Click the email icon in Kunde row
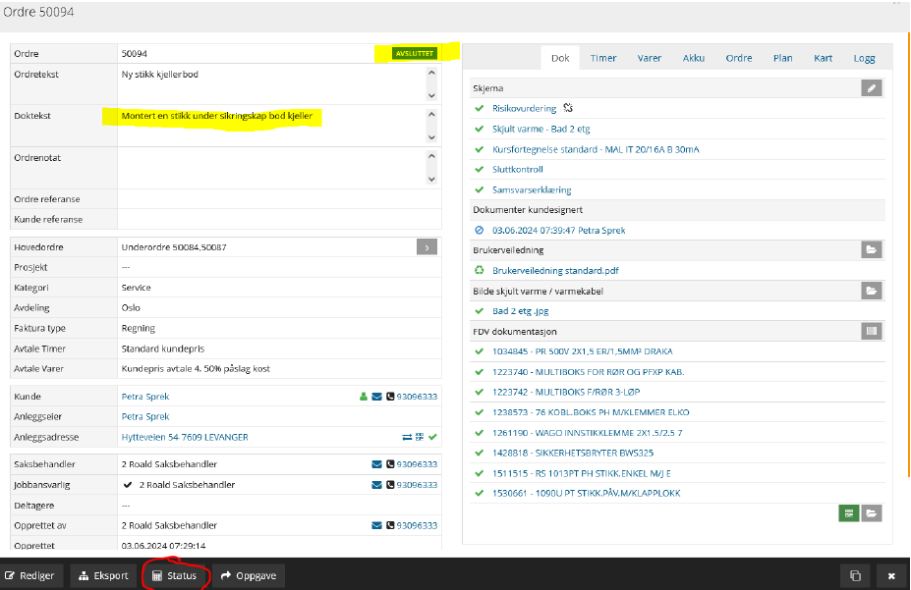The width and height of the screenshot is (911, 590). [376, 397]
